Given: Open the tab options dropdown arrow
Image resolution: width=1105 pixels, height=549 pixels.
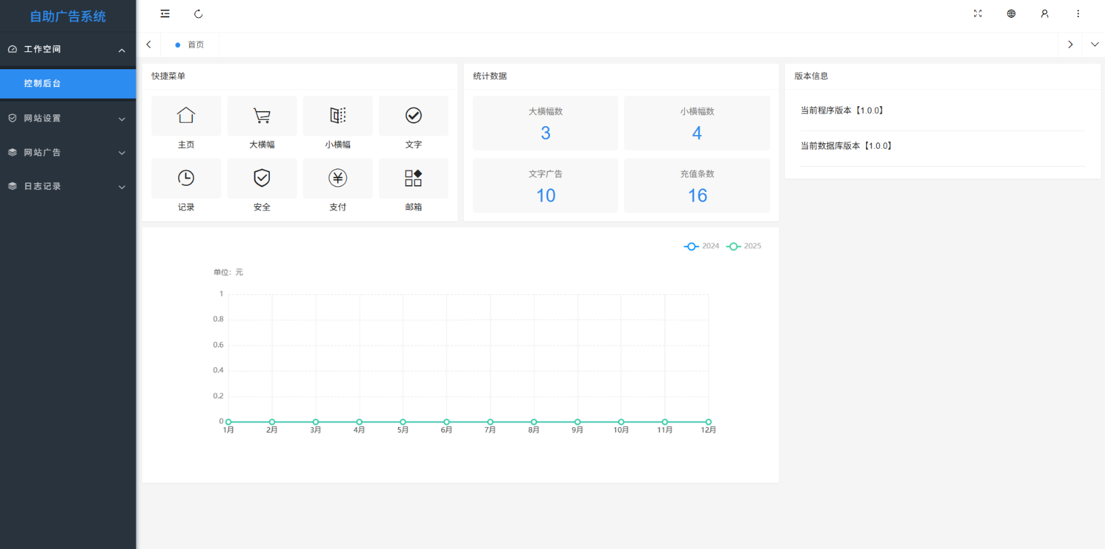Looking at the screenshot, I should pyautogui.click(x=1095, y=45).
